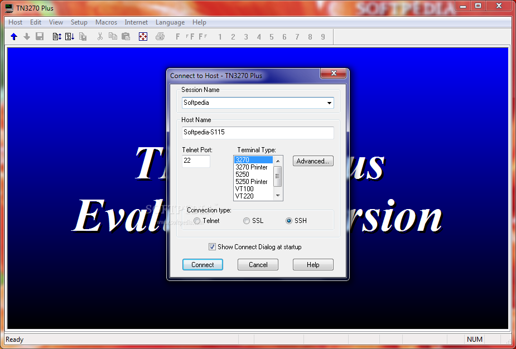
Task: Click the Terminal Type scrollbar thumb
Action: pyautogui.click(x=278, y=176)
